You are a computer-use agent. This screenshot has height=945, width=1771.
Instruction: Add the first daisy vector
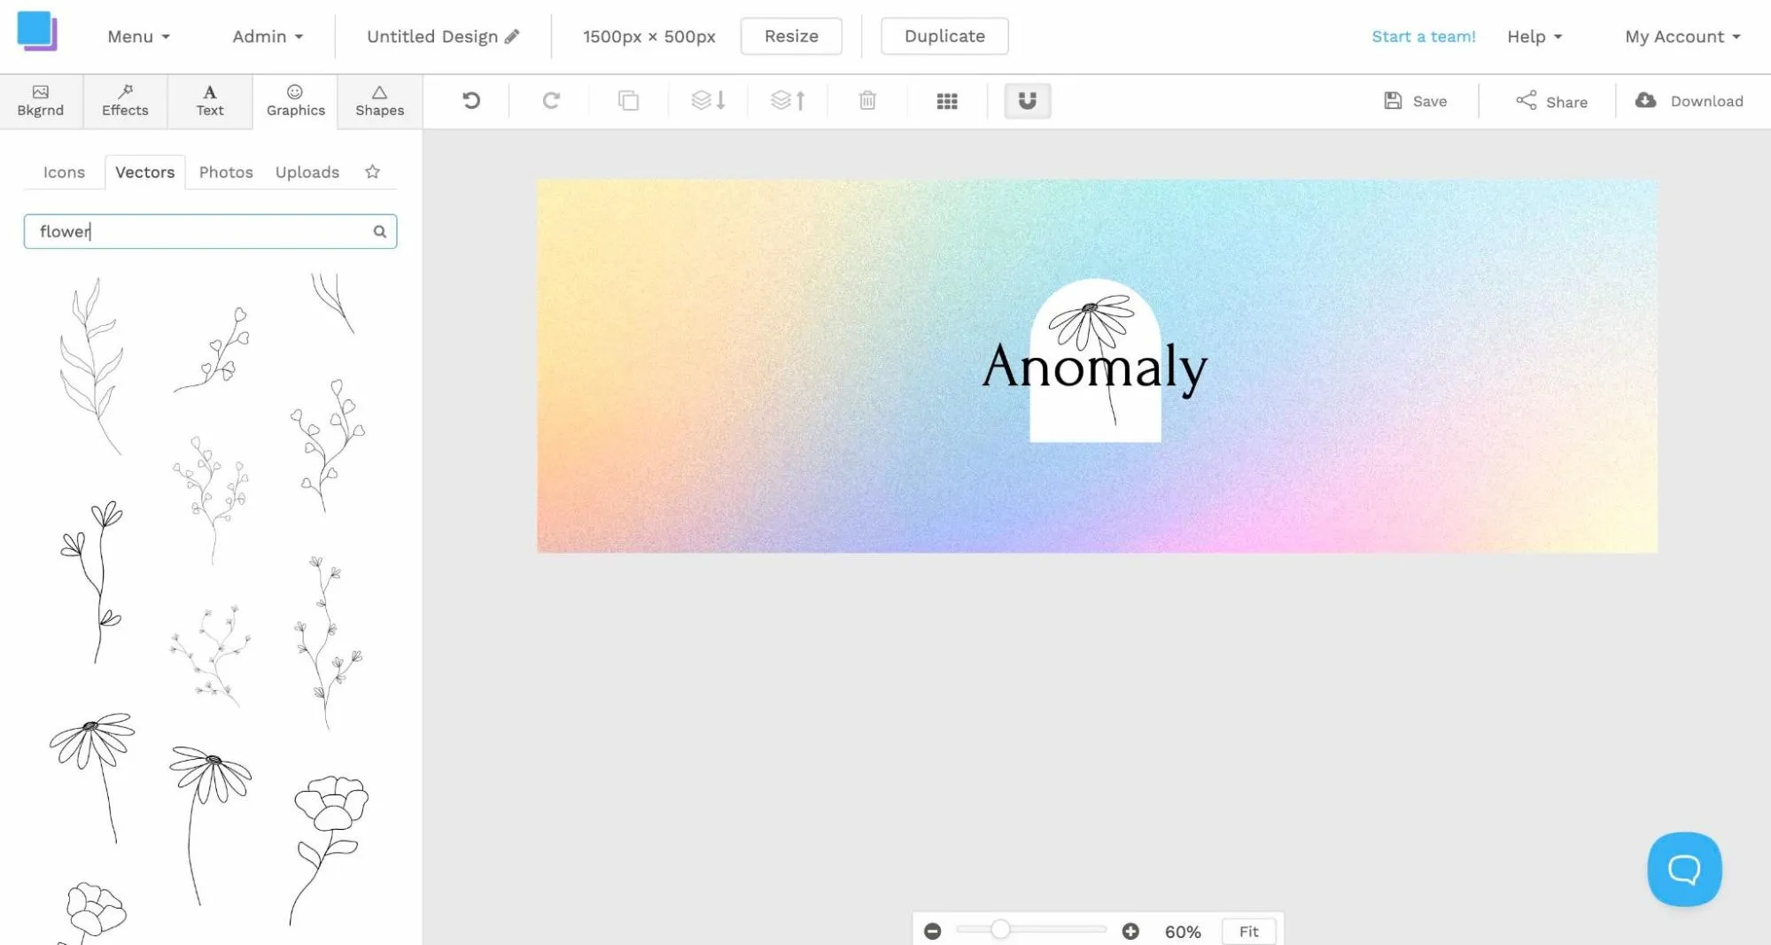point(92,778)
